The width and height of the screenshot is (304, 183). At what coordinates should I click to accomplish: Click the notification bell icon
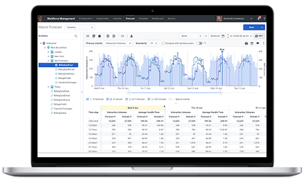258,18
